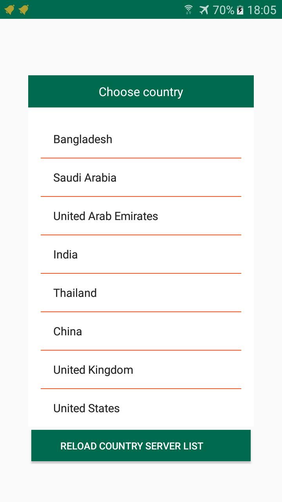Tap empty background above the Choose country dialog
This screenshot has width=282, height=502.
(141, 47)
